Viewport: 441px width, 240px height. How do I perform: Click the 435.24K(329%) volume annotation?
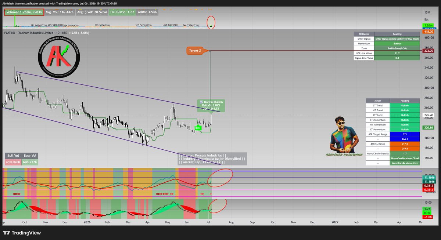click(x=172, y=26)
